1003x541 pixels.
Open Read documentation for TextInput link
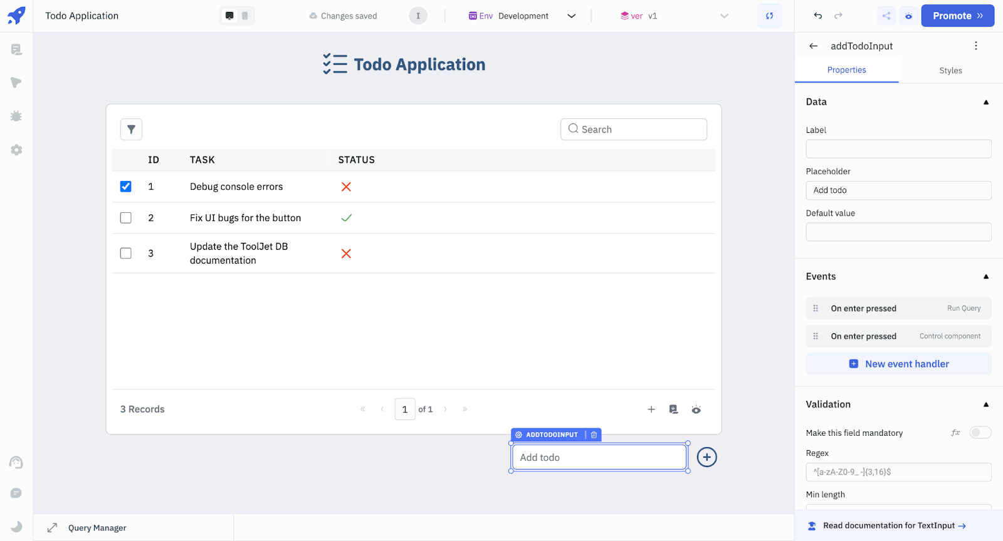[x=895, y=526]
